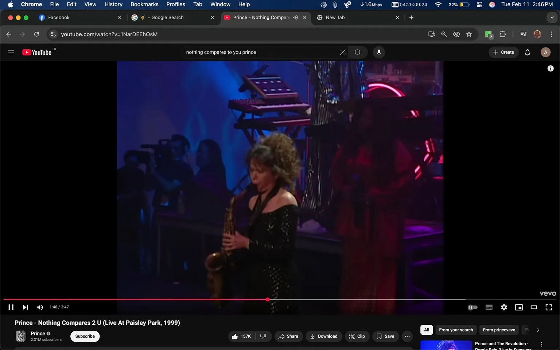Open YouTube notifications bell

(x=527, y=52)
